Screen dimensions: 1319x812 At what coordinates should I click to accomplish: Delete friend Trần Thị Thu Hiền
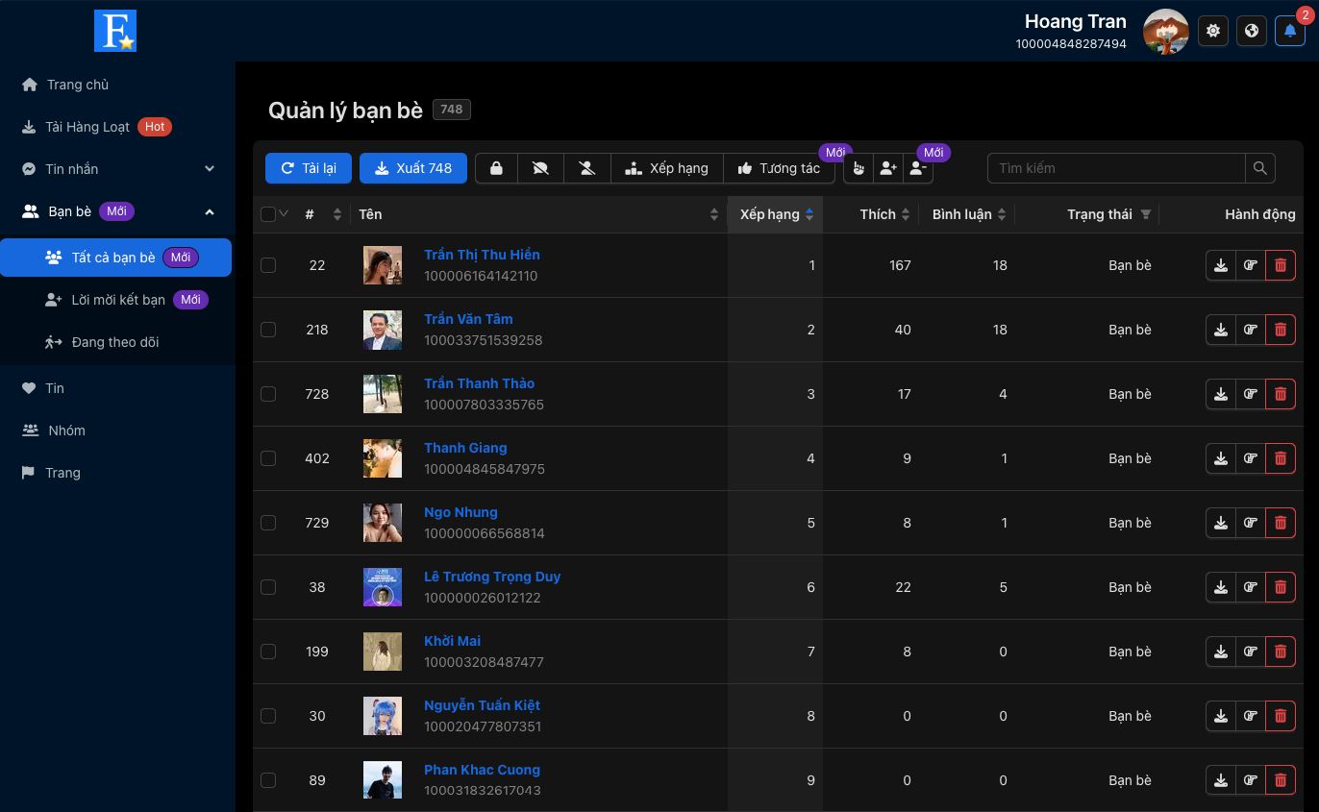click(x=1281, y=265)
